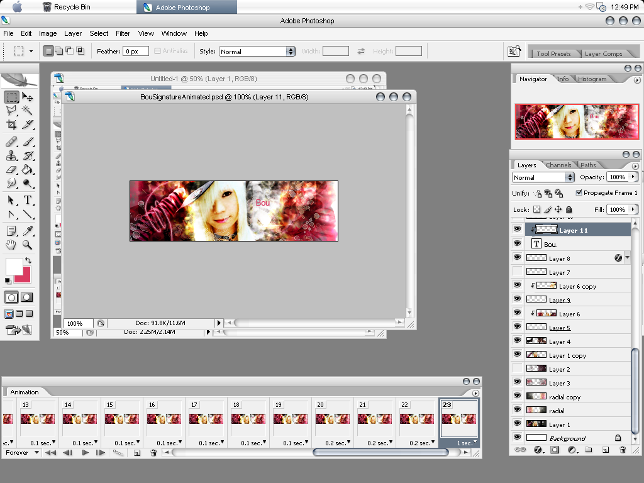Select the Notes tool

pos(11,231)
